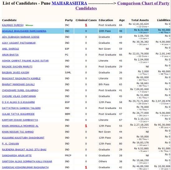This screenshot has width=171, height=170.
Task: Click KHAN NISSAR TAJ AHMAD link
Action: click(18, 132)
